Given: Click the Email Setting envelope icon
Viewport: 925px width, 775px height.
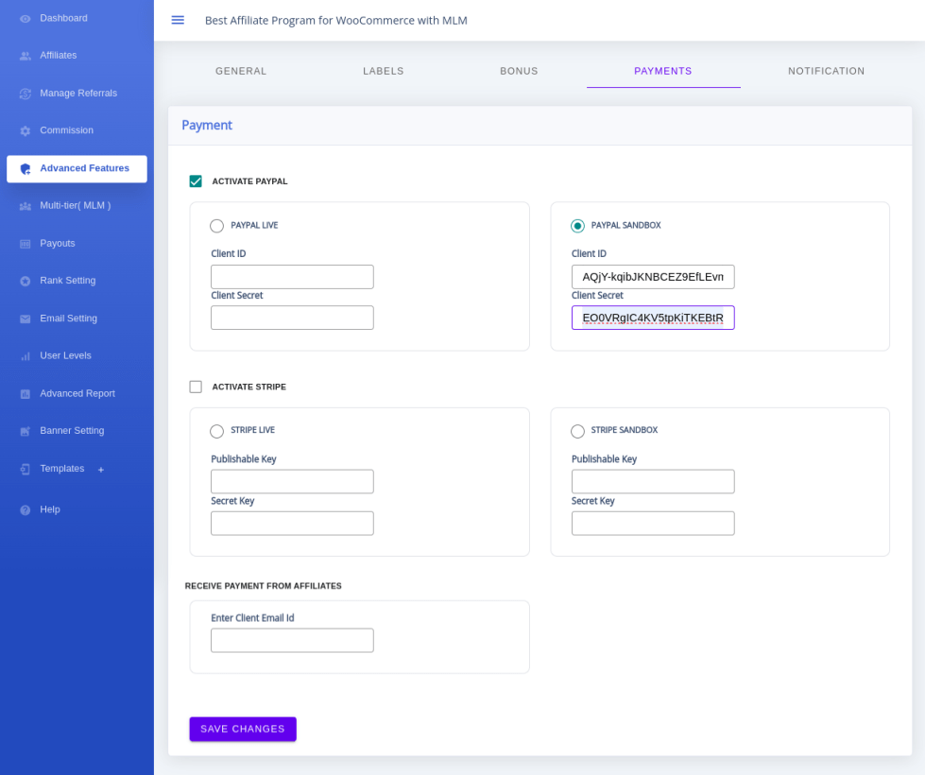Looking at the screenshot, I should coord(26,319).
